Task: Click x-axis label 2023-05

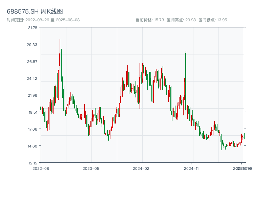Action: 91,168
